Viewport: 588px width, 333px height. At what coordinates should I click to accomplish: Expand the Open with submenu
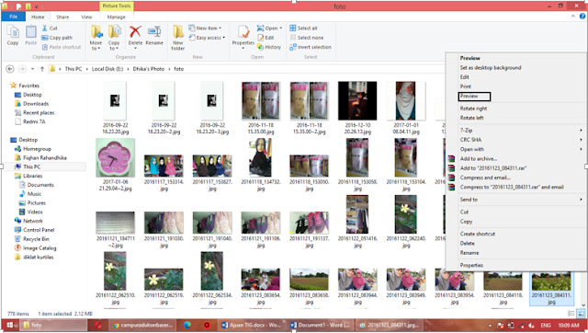tap(522, 149)
